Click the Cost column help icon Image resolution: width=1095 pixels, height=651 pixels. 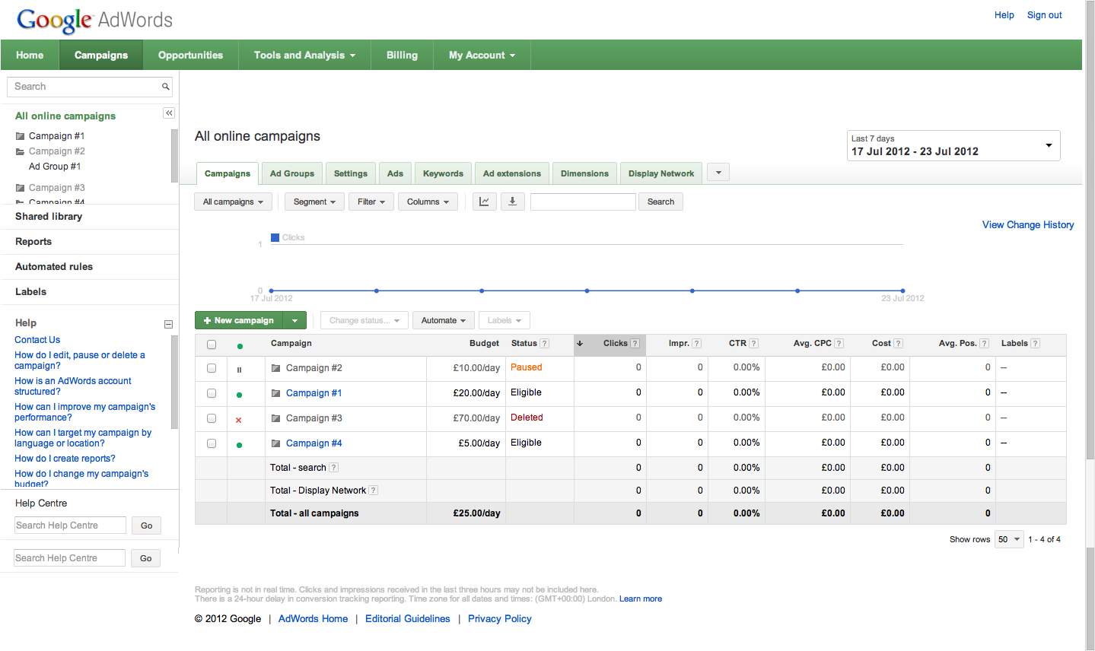898,344
